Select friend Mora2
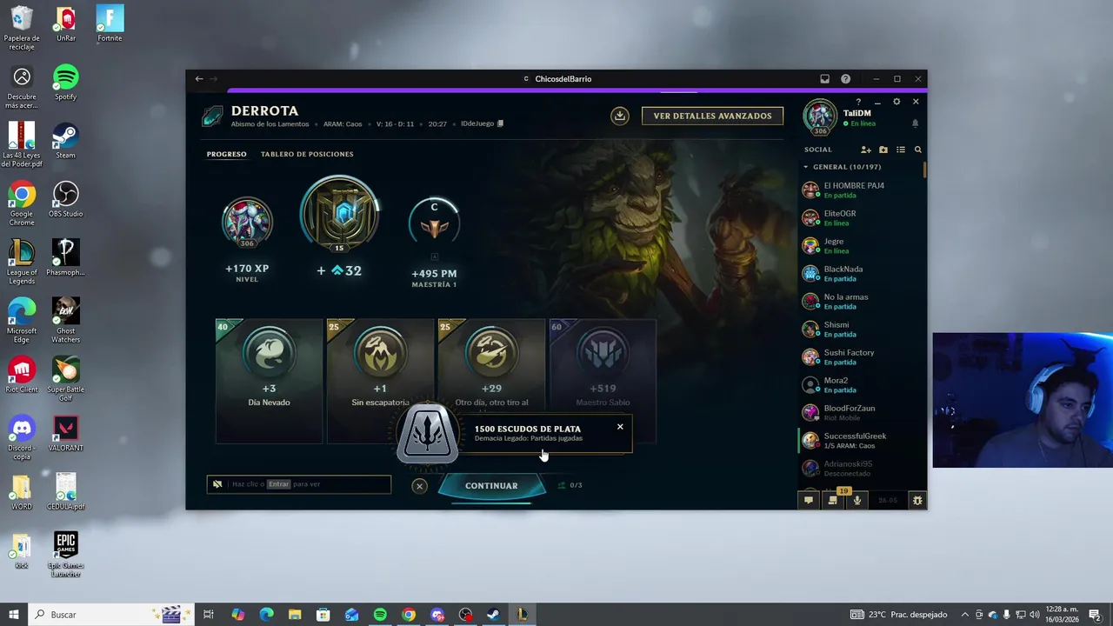Screen dimensions: 1113x626 (861, 384)
